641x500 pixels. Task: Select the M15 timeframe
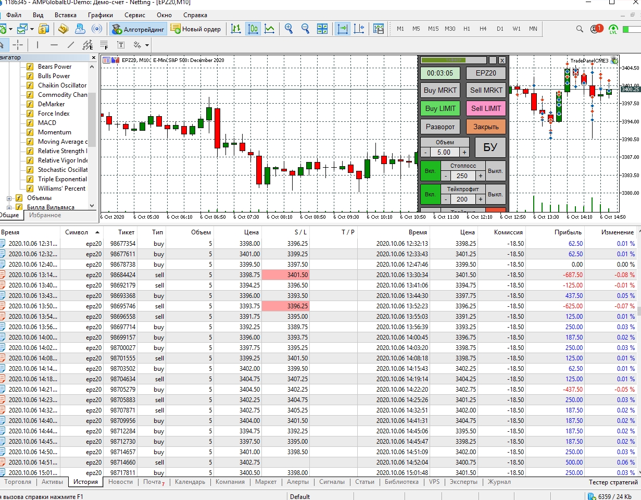pyautogui.click(x=433, y=29)
